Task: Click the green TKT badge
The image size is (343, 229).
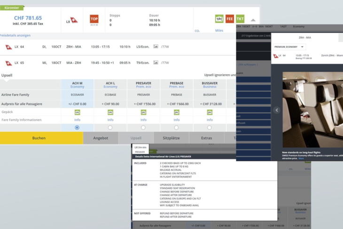Action: [240, 19]
